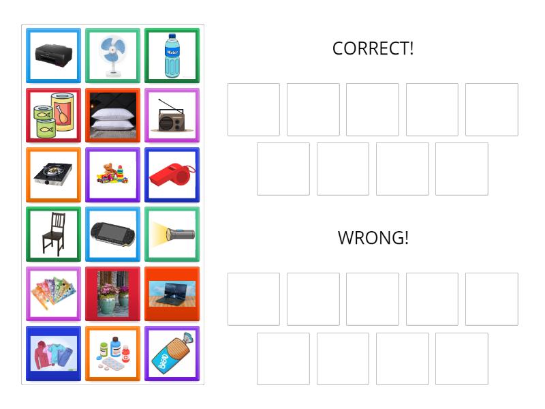Click the electric fan tile
Screen dimensions: 545x409
point(112,55)
